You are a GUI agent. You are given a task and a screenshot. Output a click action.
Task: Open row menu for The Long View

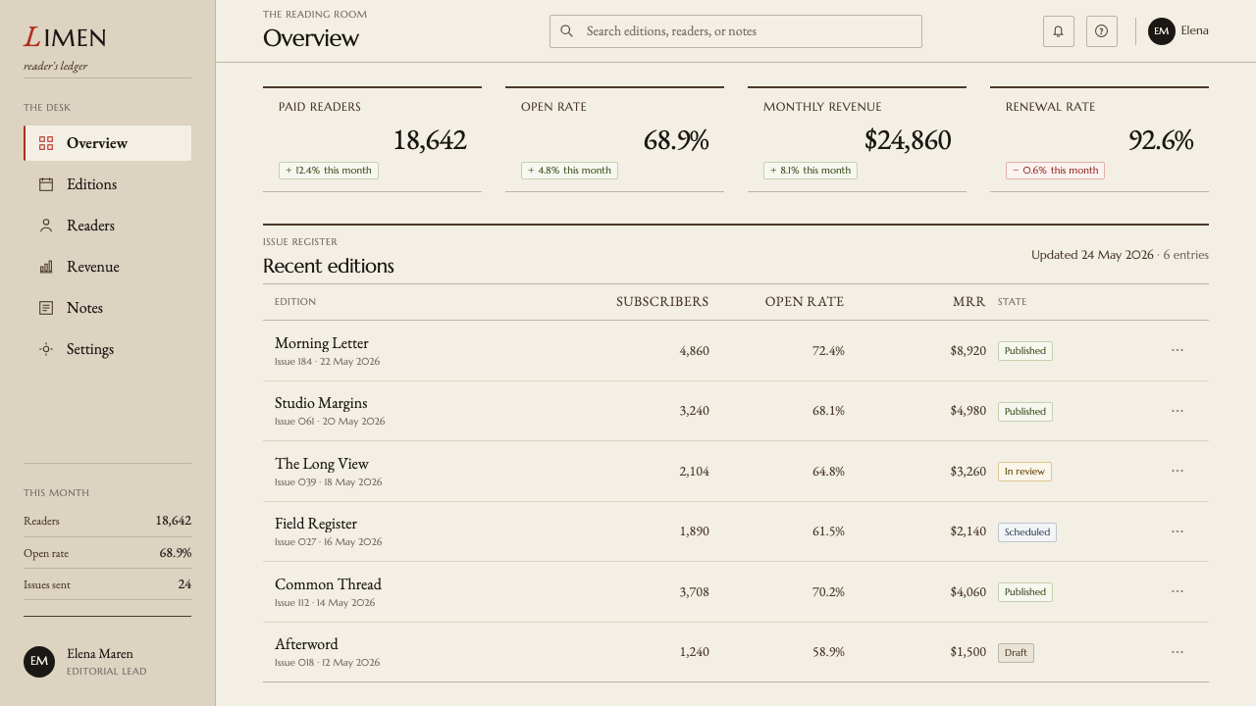click(1177, 471)
